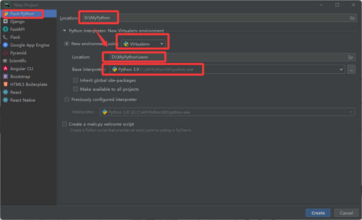The height and width of the screenshot is (220, 362).
Task: Collapse the Python Interpreter section
Action: (x=64, y=31)
